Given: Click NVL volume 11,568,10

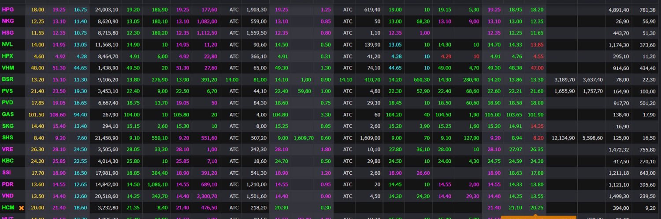Looking at the screenshot, I should click(106, 44).
